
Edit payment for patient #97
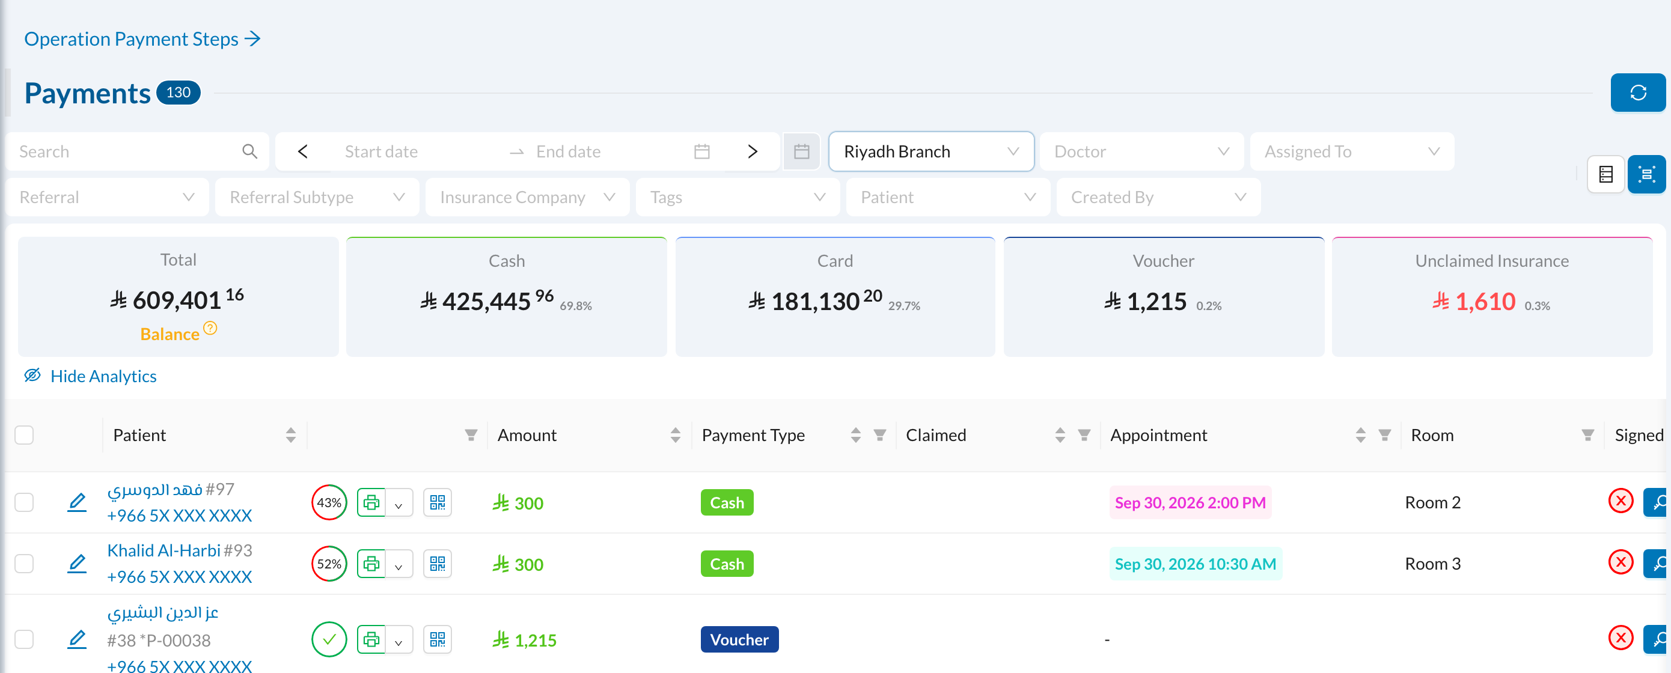(77, 502)
